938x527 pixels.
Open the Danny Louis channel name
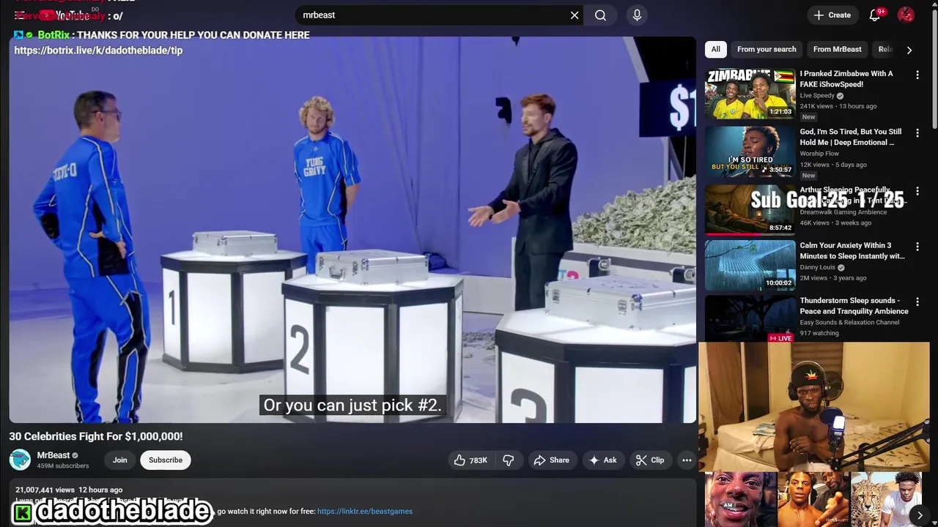(818, 267)
